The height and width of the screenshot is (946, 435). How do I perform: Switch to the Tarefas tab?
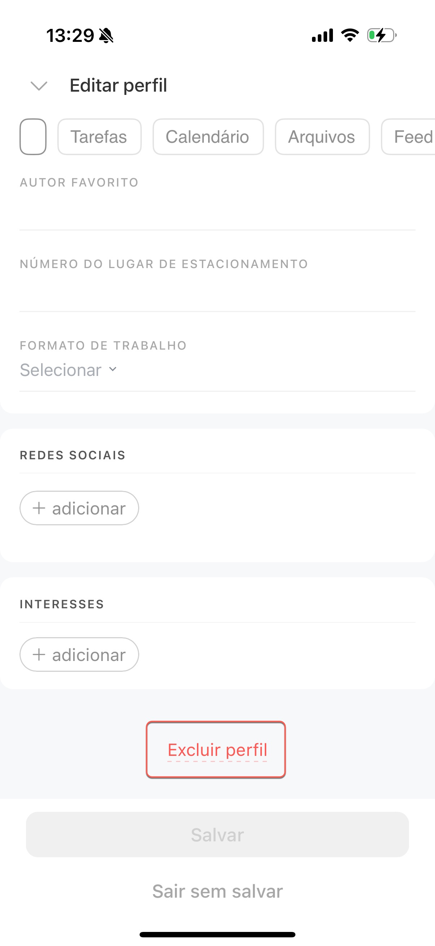pyautogui.click(x=99, y=137)
